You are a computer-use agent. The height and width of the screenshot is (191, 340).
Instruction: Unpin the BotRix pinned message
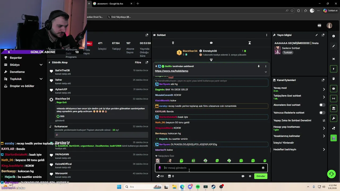pyautogui.click(x=258, y=66)
